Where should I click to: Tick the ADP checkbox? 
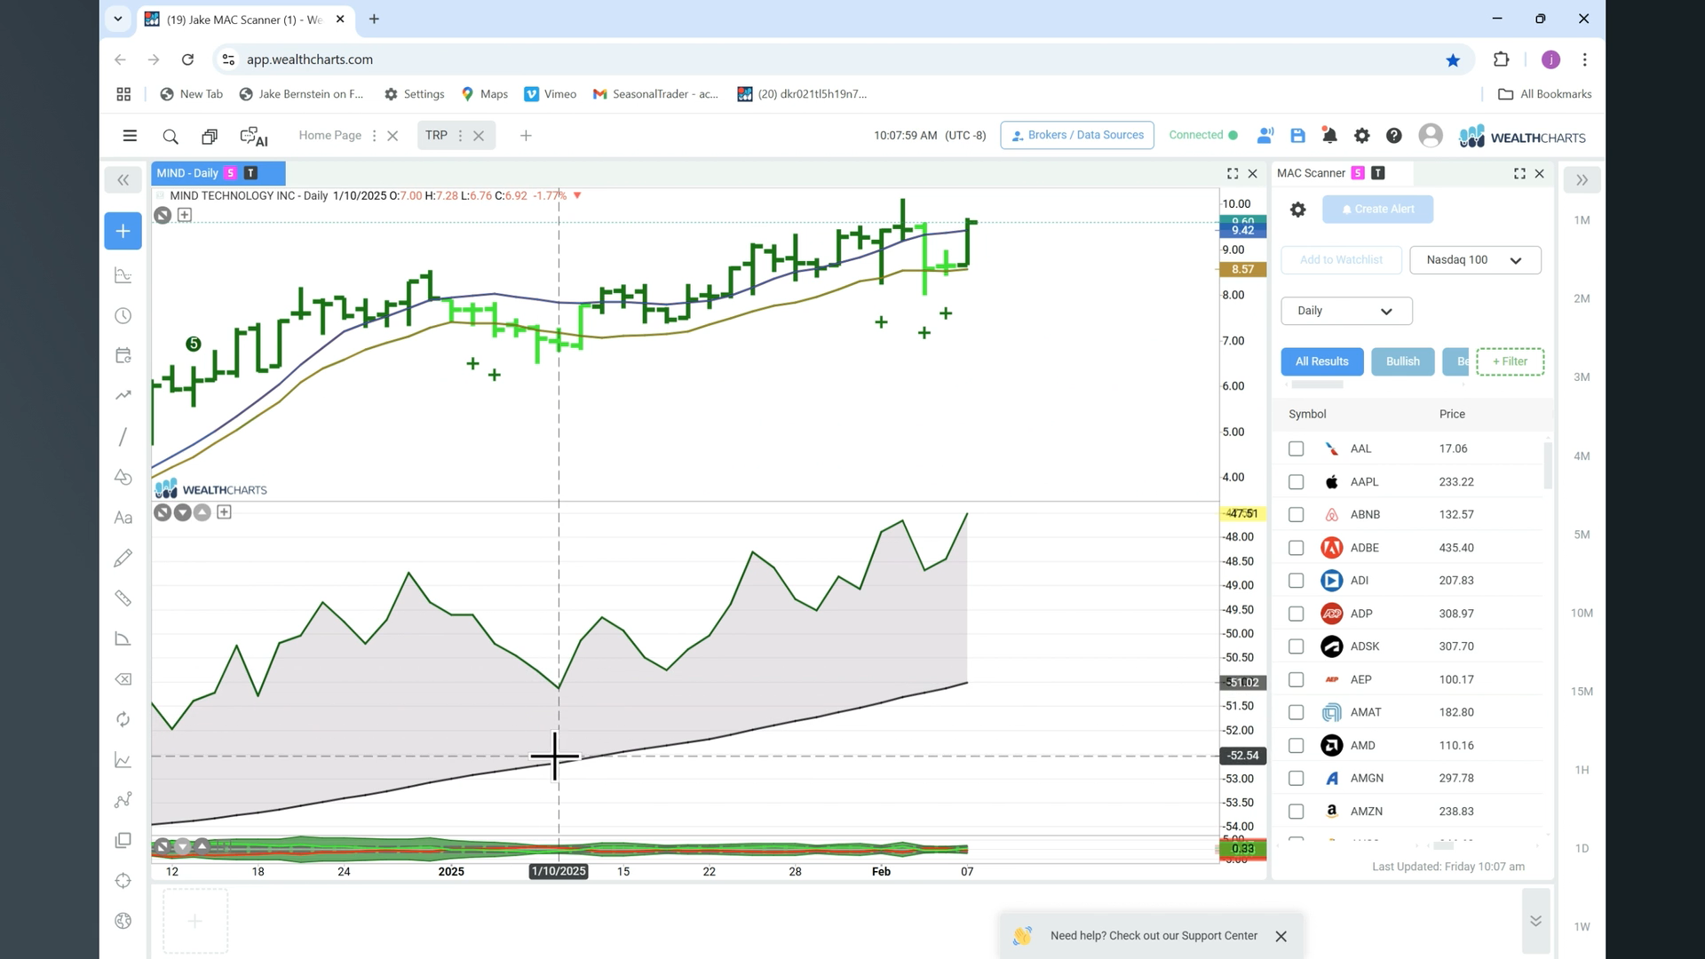[x=1296, y=614]
